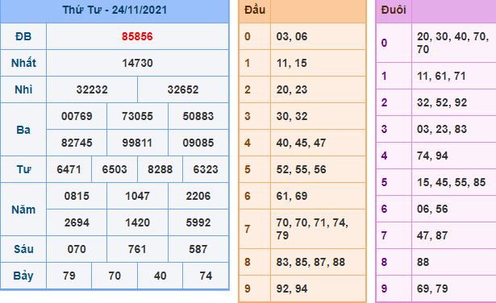The width and height of the screenshot is (496, 303).
Task: Click the header date Thứ Tư - 24/11/2021
Action: click(115, 10)
